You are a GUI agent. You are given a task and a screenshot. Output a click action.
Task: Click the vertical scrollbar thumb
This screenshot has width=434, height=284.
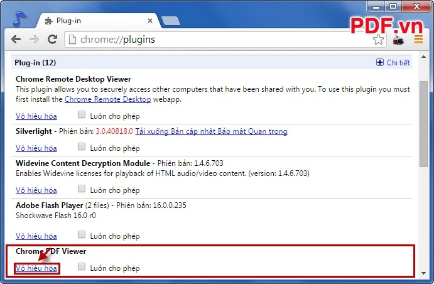423,124
